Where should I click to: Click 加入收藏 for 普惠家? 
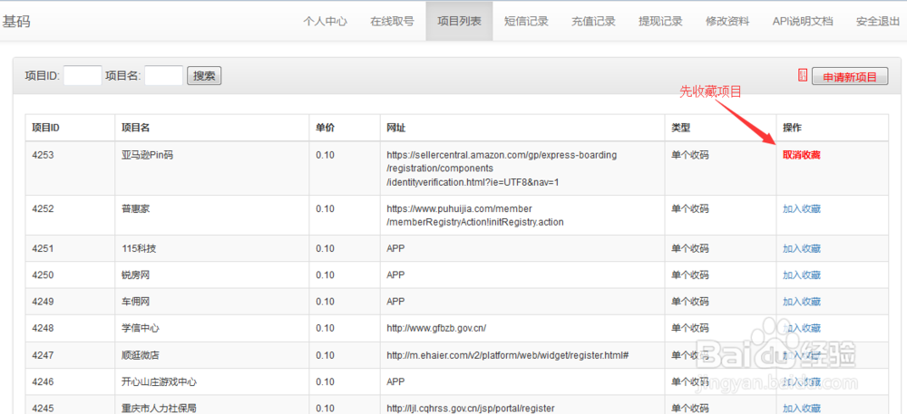801,209
